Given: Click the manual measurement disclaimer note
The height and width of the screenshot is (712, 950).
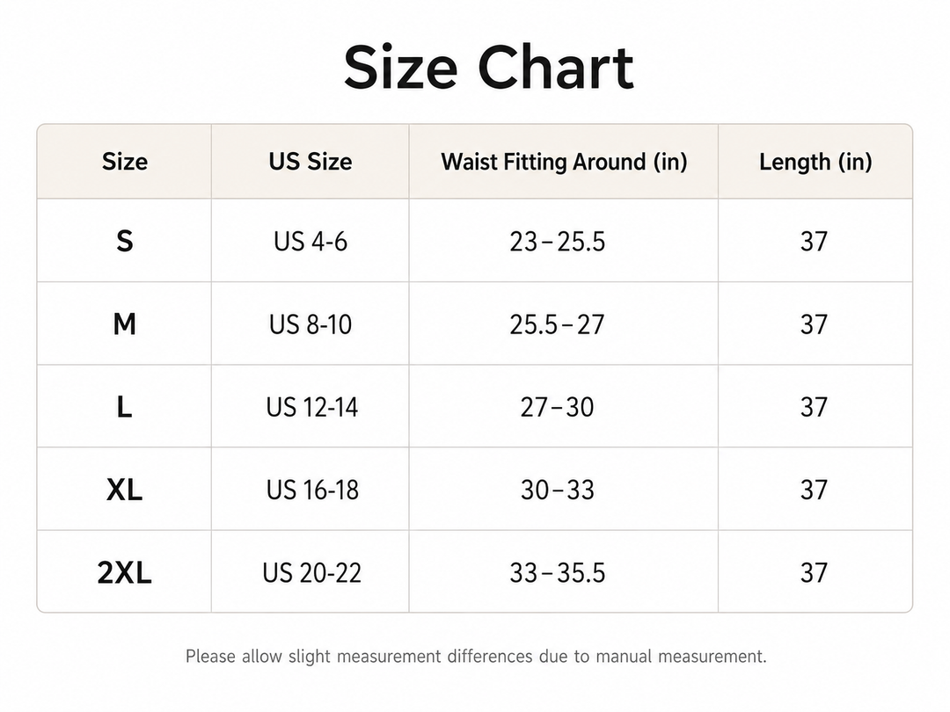Looking at the screenshot, I should tap(476, 657).
